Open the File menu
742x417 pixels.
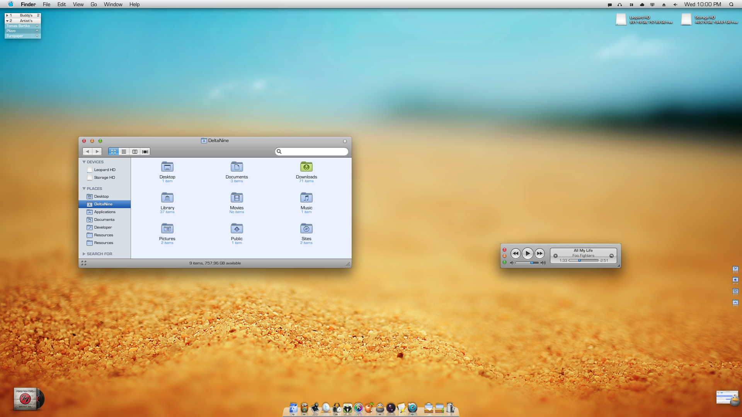point(46,4)
